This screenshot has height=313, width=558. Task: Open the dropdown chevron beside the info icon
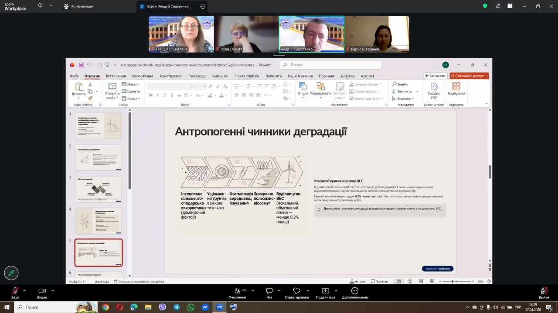tap(51, 6)
